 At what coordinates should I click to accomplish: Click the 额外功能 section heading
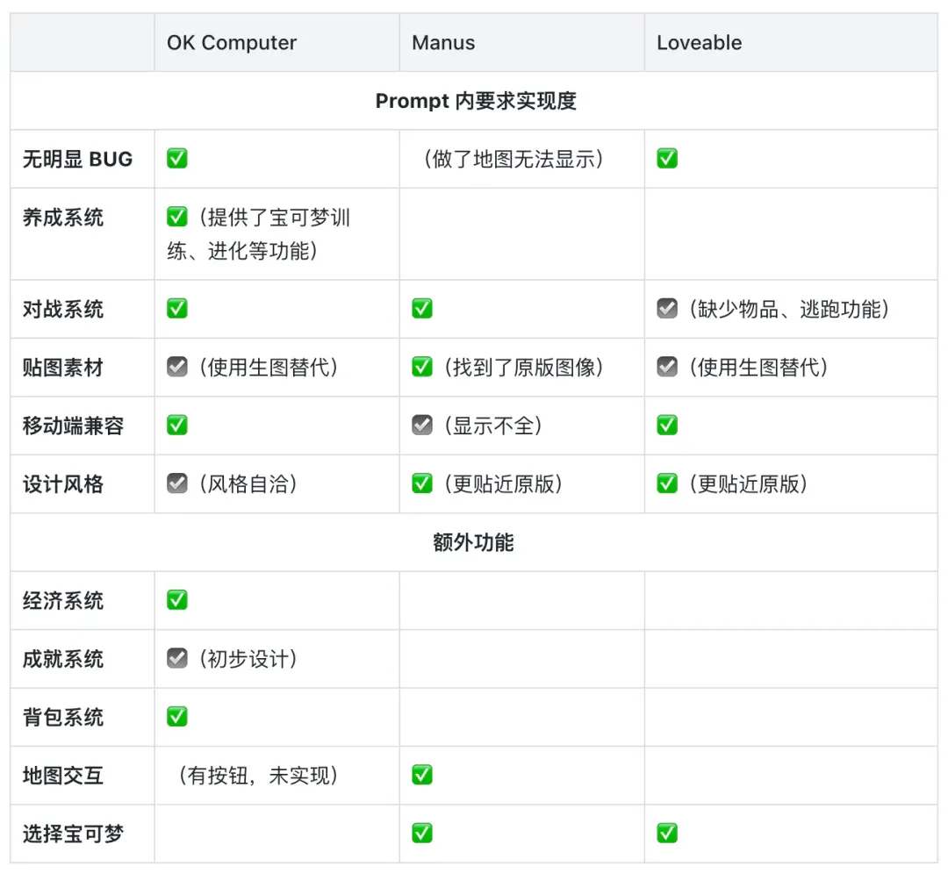pos(473,542)
